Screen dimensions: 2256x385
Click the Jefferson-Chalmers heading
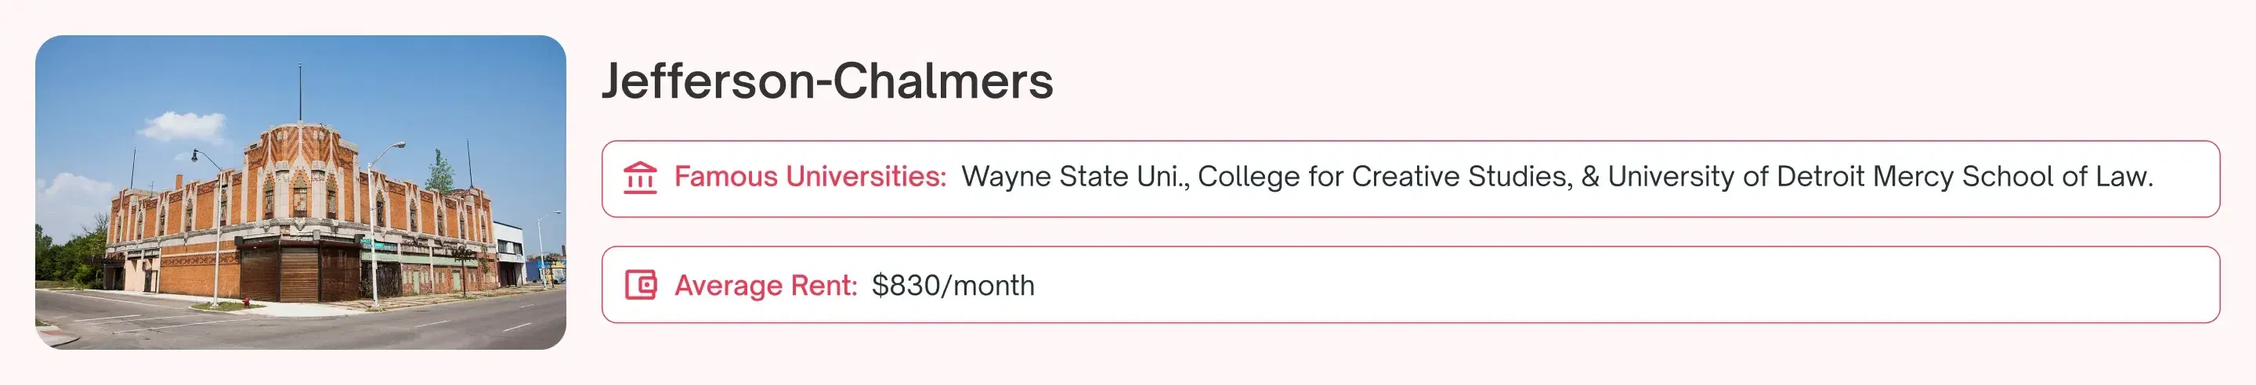coord(826,81)
